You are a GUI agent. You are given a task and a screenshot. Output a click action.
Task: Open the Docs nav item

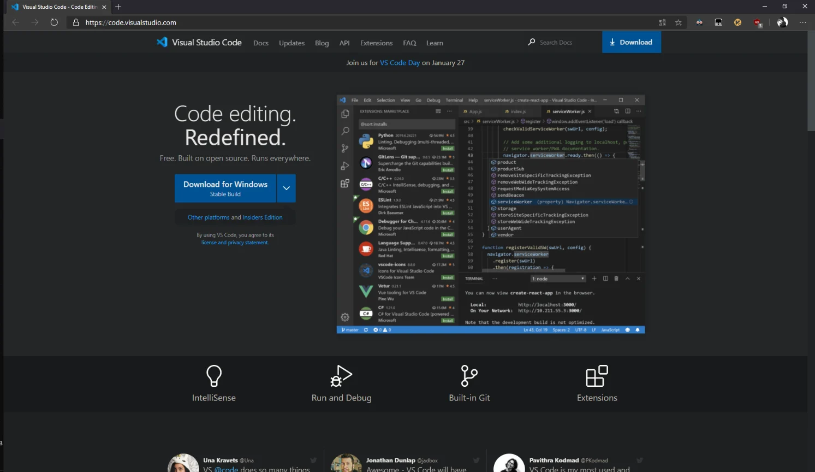point(261,43)
